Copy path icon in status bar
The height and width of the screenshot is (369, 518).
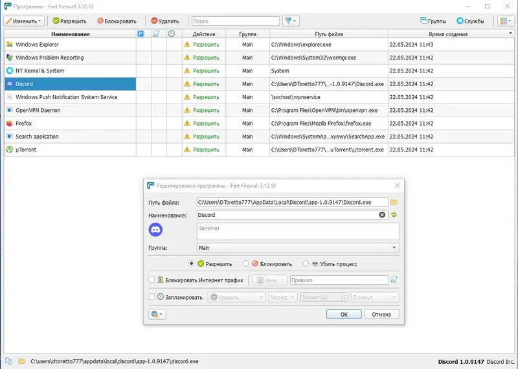click(x=9, y=361)
